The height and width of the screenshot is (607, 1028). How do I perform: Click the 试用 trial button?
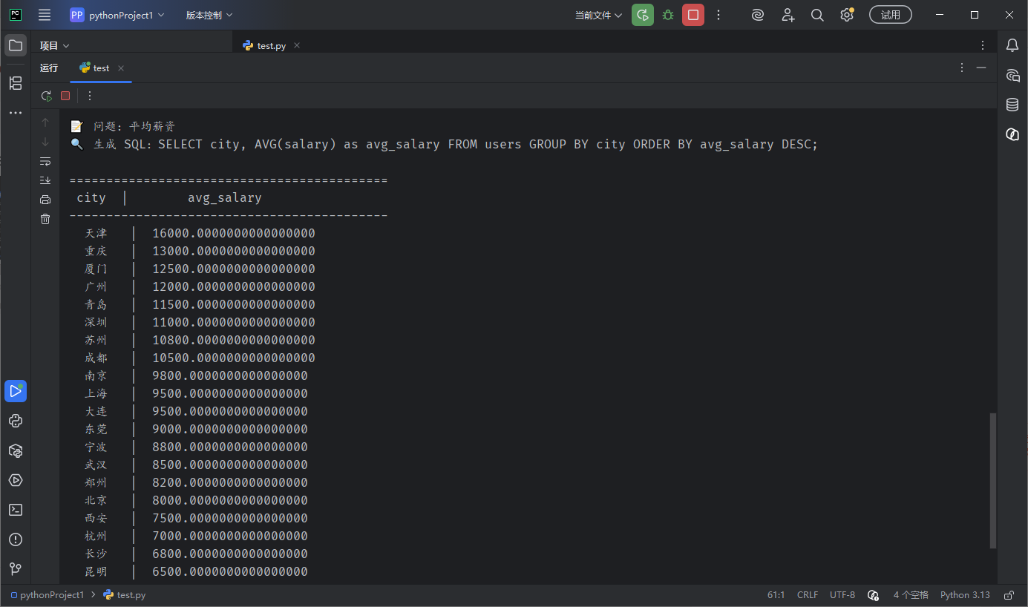pyautogui.click(x=891, y=15)
